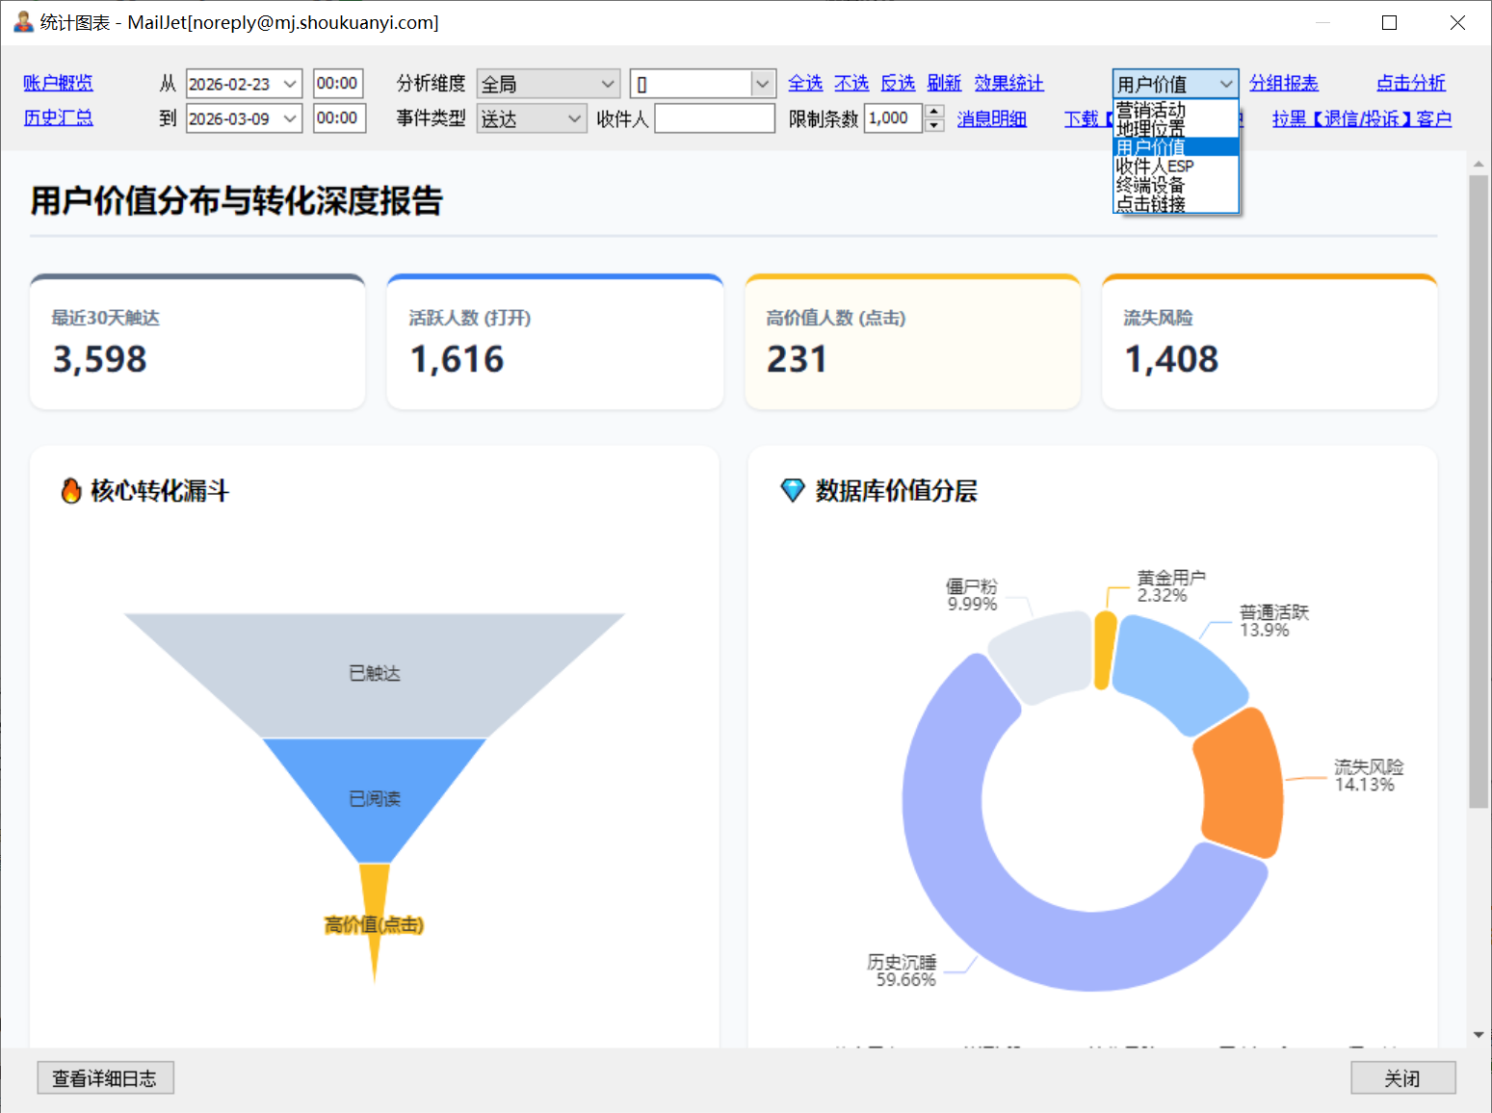Click the blue 已阅读 funnel segment

coord(374,799)
